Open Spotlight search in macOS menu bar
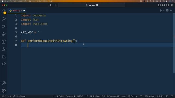 (x=164, y=1)
